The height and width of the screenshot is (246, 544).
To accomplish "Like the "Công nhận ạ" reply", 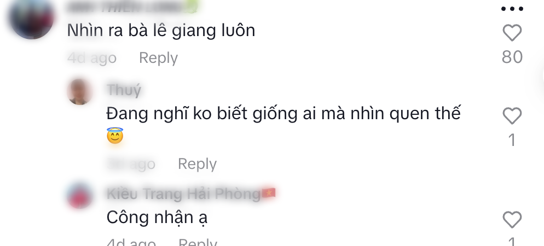I will coord(512,220).
